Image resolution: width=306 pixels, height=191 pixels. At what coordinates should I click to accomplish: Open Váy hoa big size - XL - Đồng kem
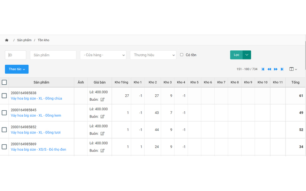tap(36, 115)
